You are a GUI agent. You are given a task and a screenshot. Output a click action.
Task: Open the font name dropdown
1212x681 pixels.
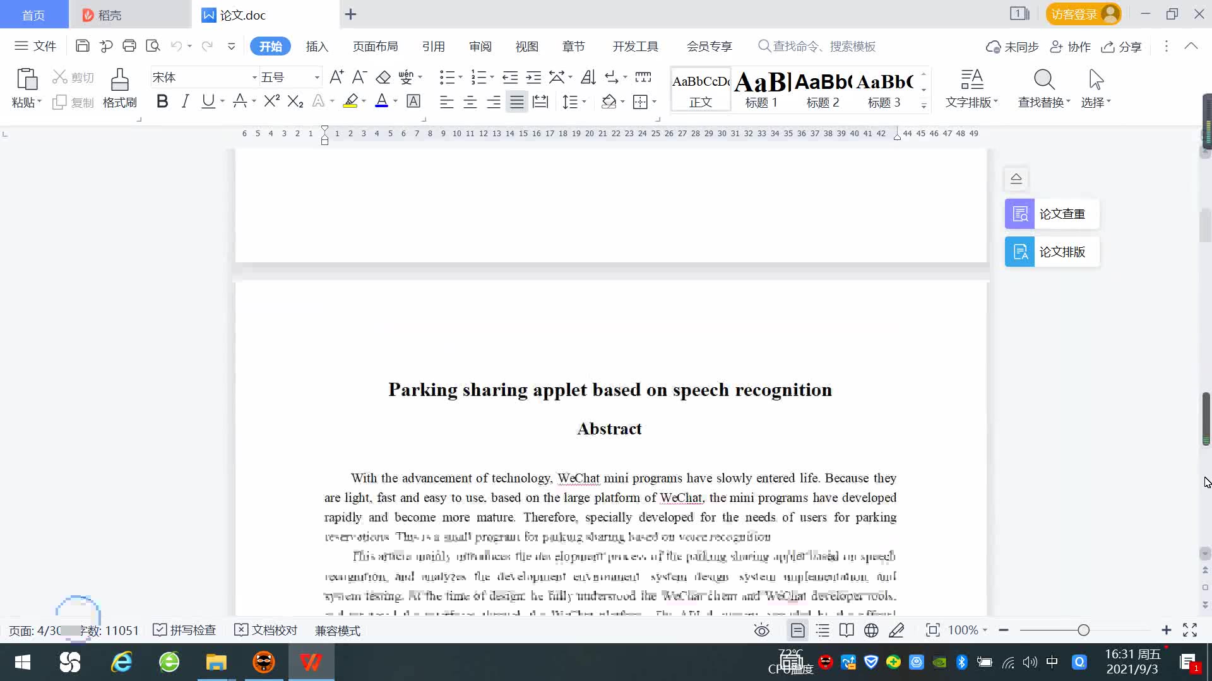click(x=254, y=78)
